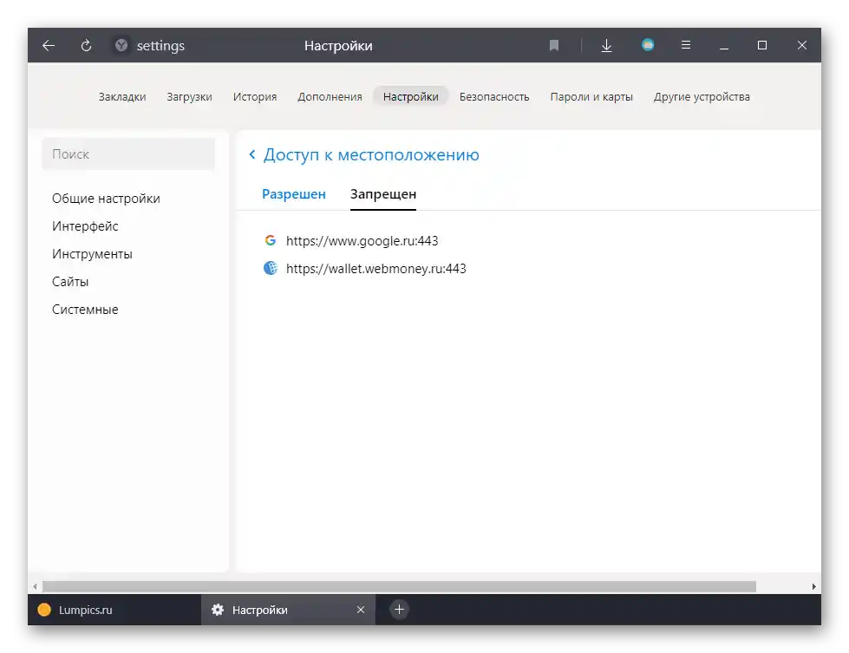849x653 pixels.
Task: Click the orange Lumpics.ru tab favicon
Action: pyautogui.click(x=44, y=610)
